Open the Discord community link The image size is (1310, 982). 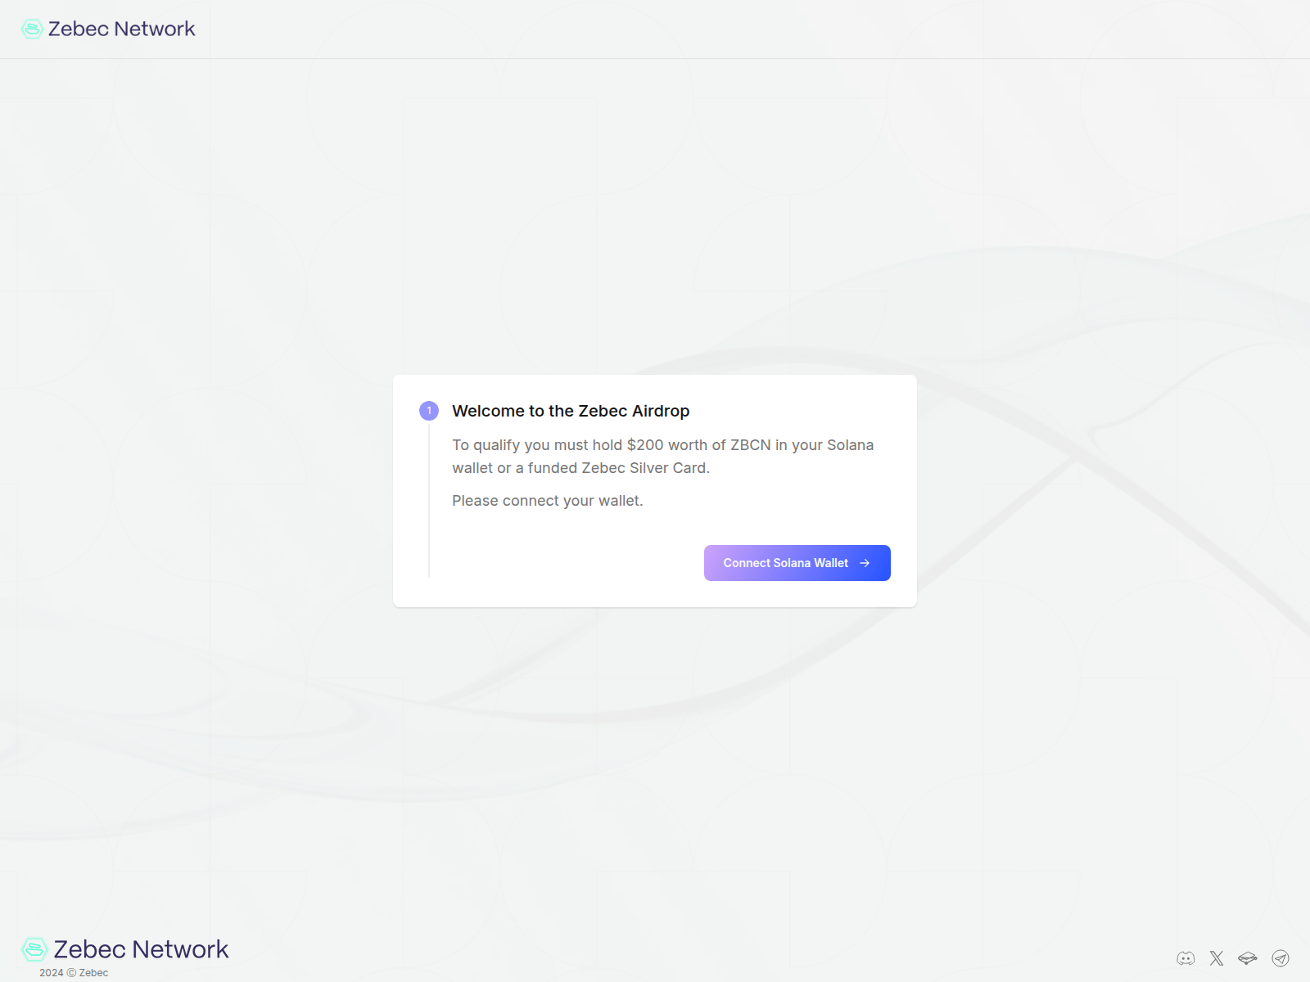[x=1186, y=958]
